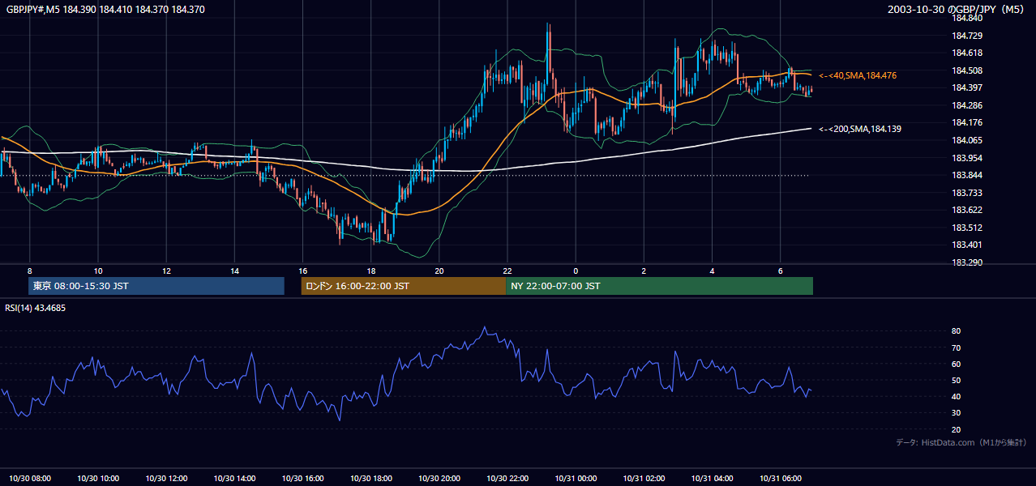Click the RSI axis level 50

pos(957,380)
